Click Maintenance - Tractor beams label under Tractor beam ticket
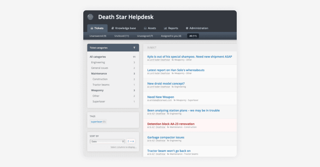 coord(184,154)
